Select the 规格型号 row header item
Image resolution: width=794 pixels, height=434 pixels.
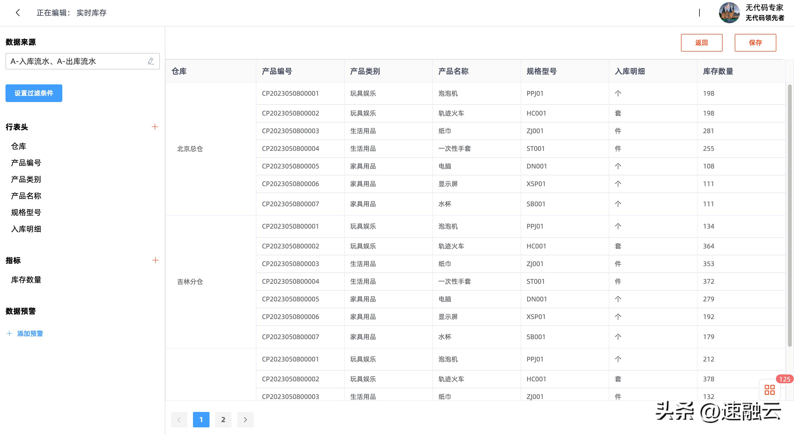26,212
